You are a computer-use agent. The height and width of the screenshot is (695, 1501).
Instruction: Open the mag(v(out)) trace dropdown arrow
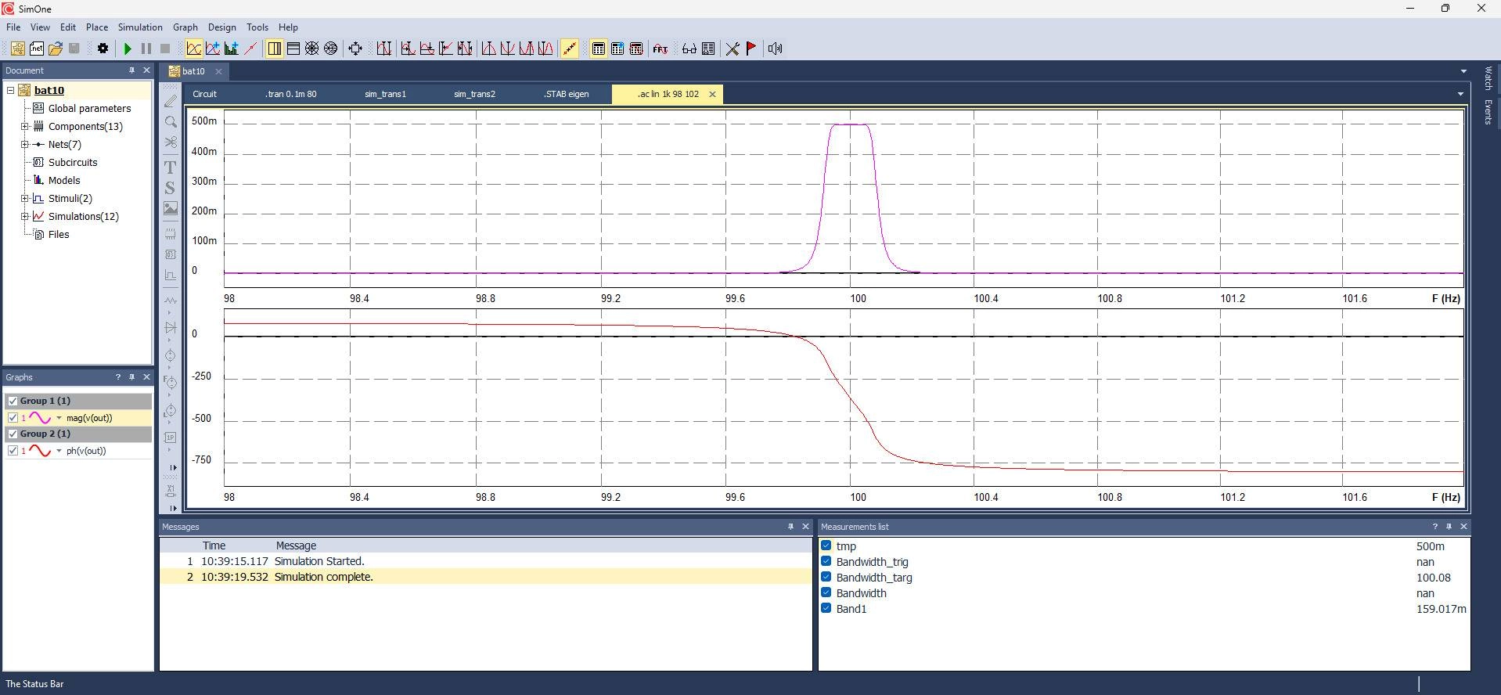click(x=59, y=418)
